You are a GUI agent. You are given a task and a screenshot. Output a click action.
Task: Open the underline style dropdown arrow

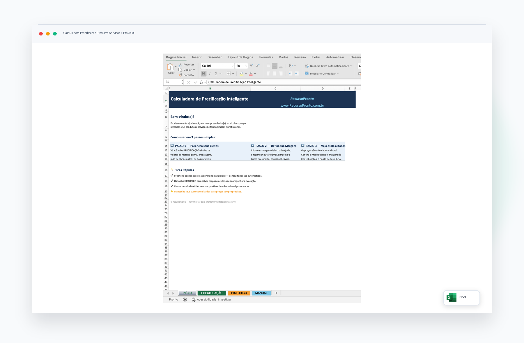(220, 74)
